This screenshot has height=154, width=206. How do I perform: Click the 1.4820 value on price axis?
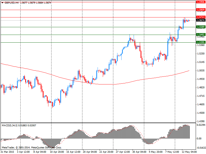tap(201, 88)
